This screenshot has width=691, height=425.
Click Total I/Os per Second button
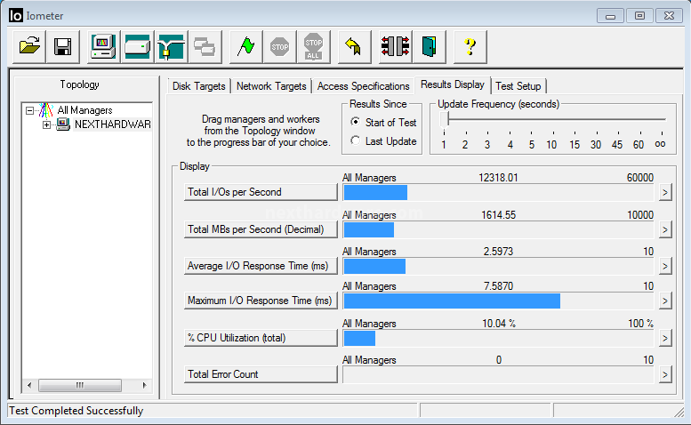click(261, 192)
